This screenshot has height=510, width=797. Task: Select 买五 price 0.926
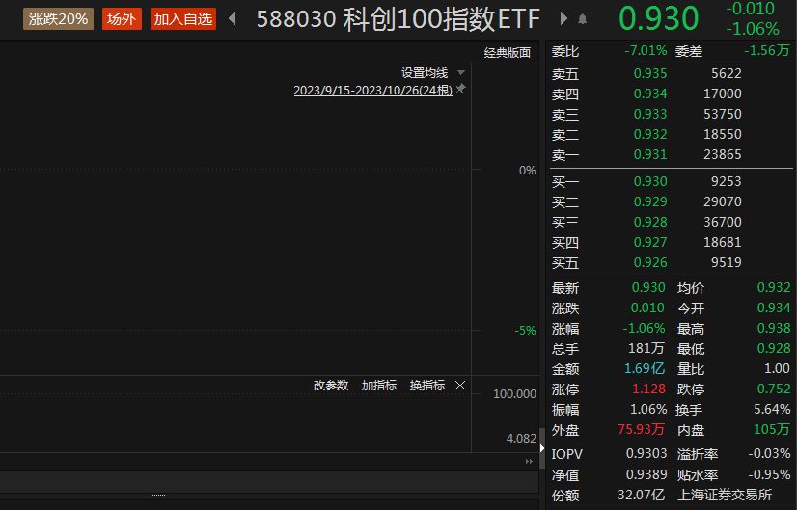coord(650,262)
